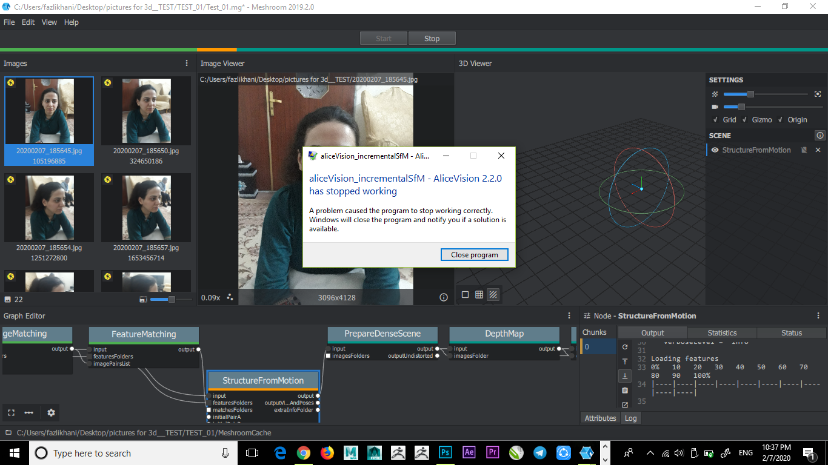
Task: Refresh the node log output
Action: point(625,347)
